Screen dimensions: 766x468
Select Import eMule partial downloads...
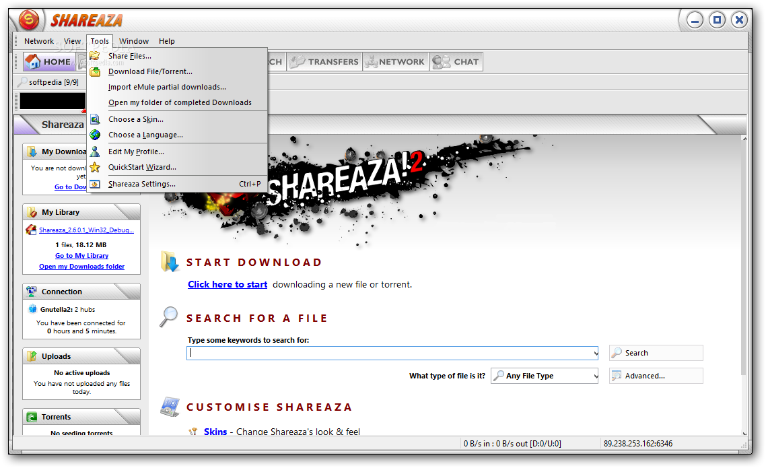177,87
